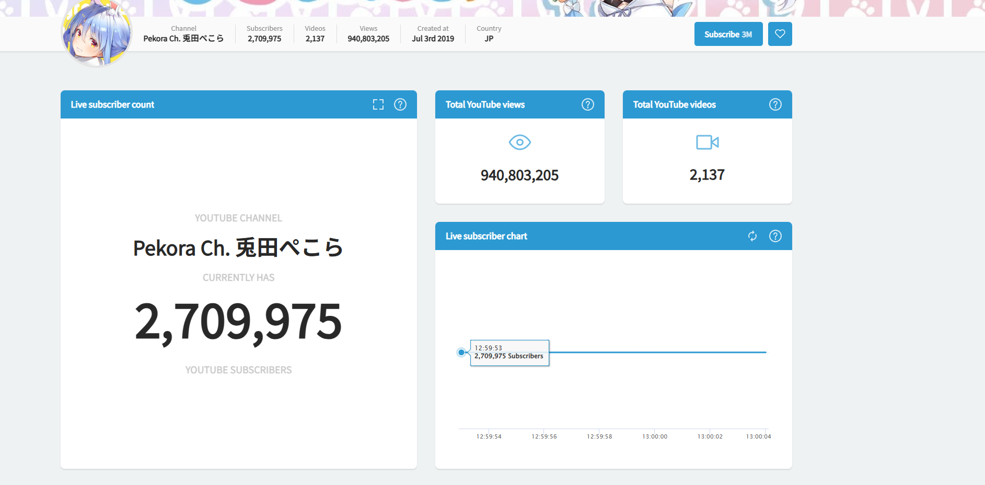Click Videos value 2,137 in header bar
The image size is (985, 485).
[x=315, y=39]
